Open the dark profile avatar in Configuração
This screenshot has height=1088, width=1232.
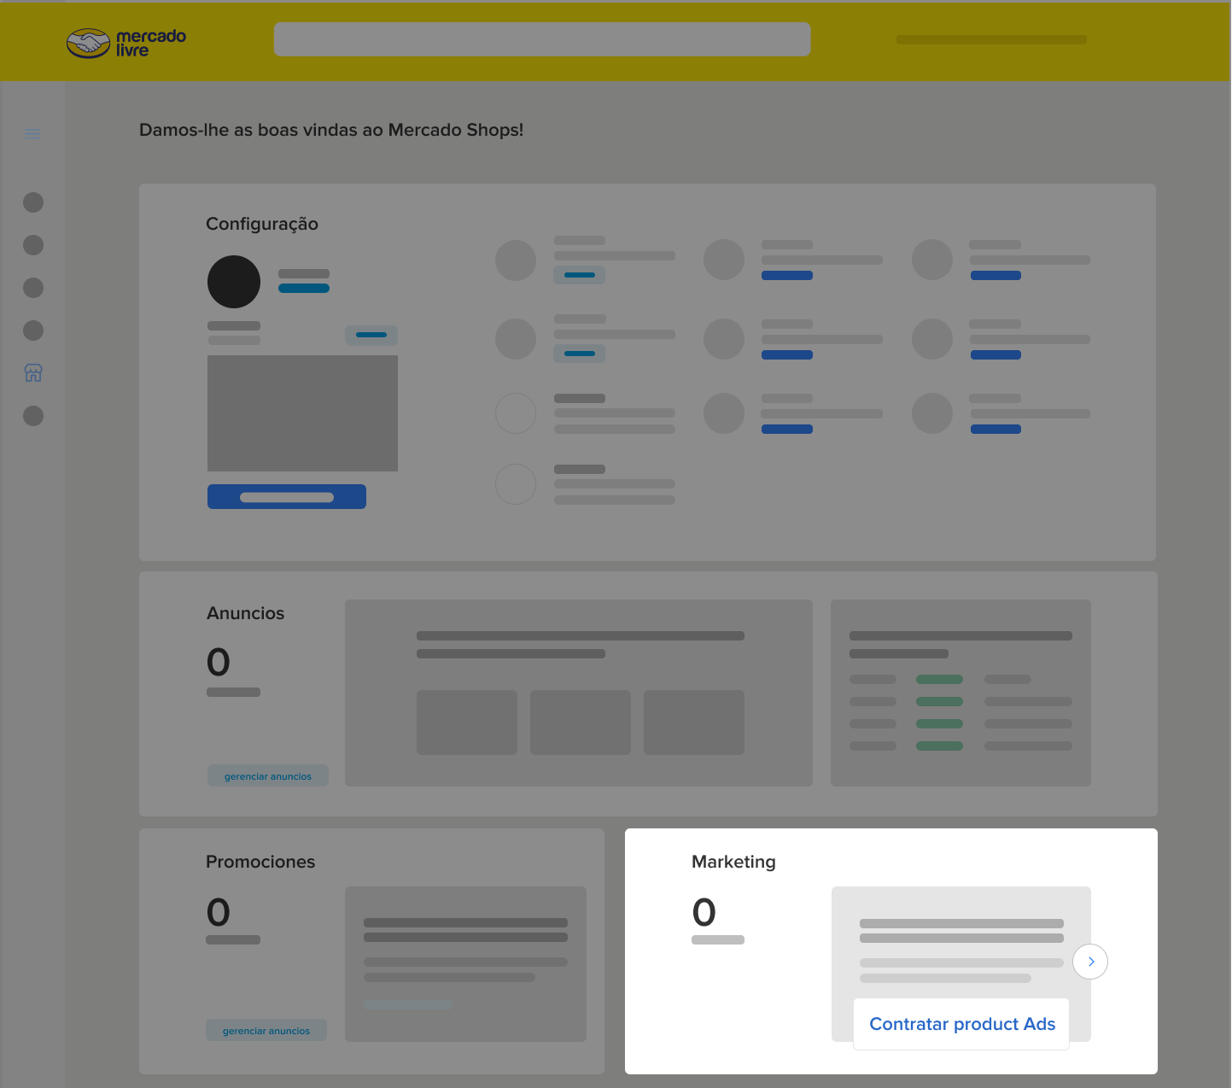[x=234, y=282]
